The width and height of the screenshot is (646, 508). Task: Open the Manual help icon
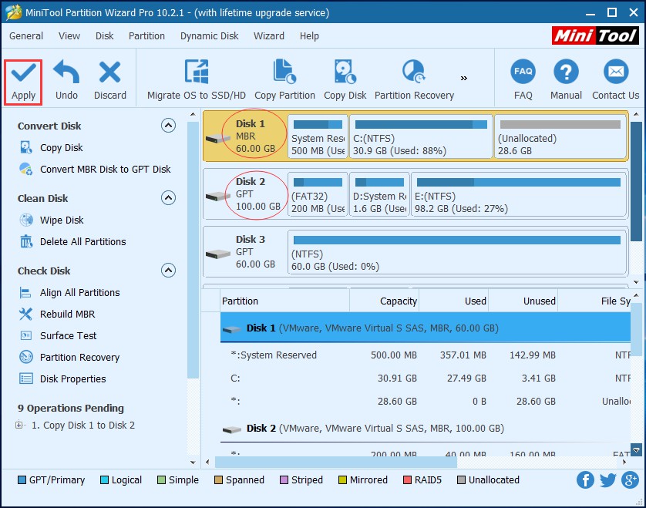tap(566, 72)
